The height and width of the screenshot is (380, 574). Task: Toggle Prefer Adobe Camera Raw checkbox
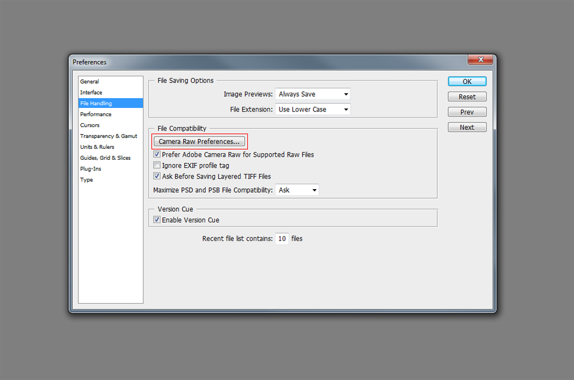(x=157, y=154)
